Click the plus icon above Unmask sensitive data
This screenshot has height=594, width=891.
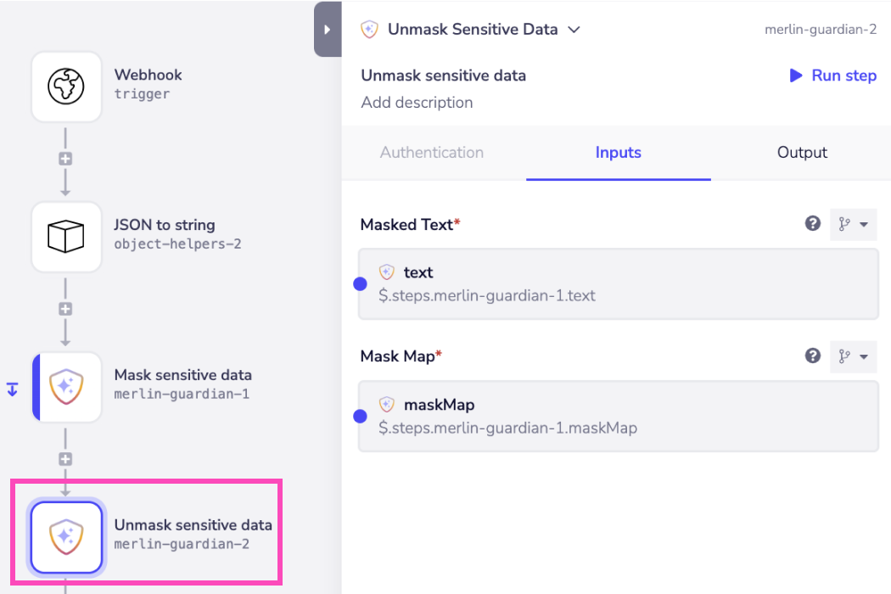tap(66, 458)
